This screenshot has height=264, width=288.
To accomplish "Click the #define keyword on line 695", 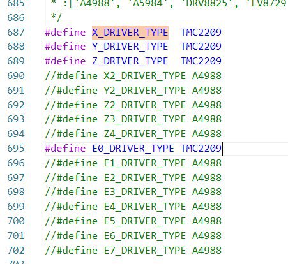I will click(x=65, y=149).
